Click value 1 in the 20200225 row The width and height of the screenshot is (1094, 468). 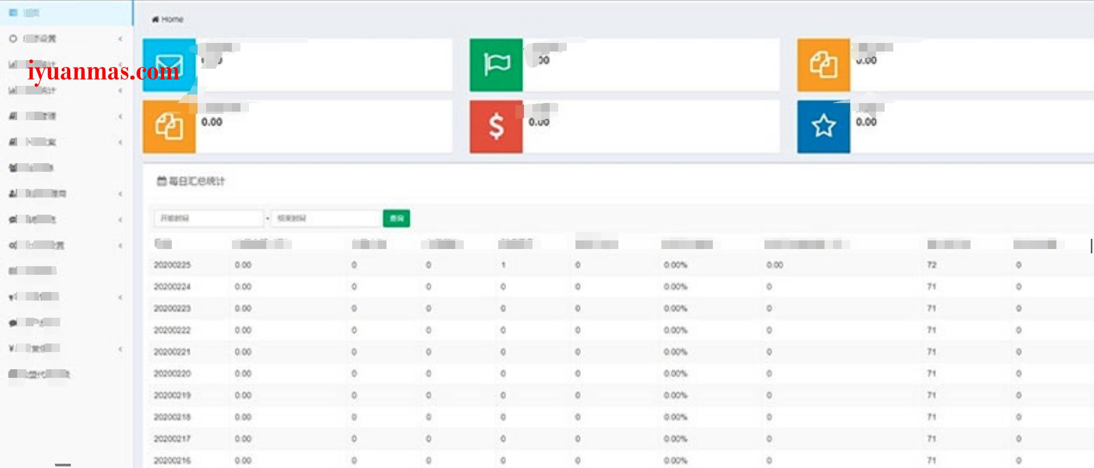503,265
